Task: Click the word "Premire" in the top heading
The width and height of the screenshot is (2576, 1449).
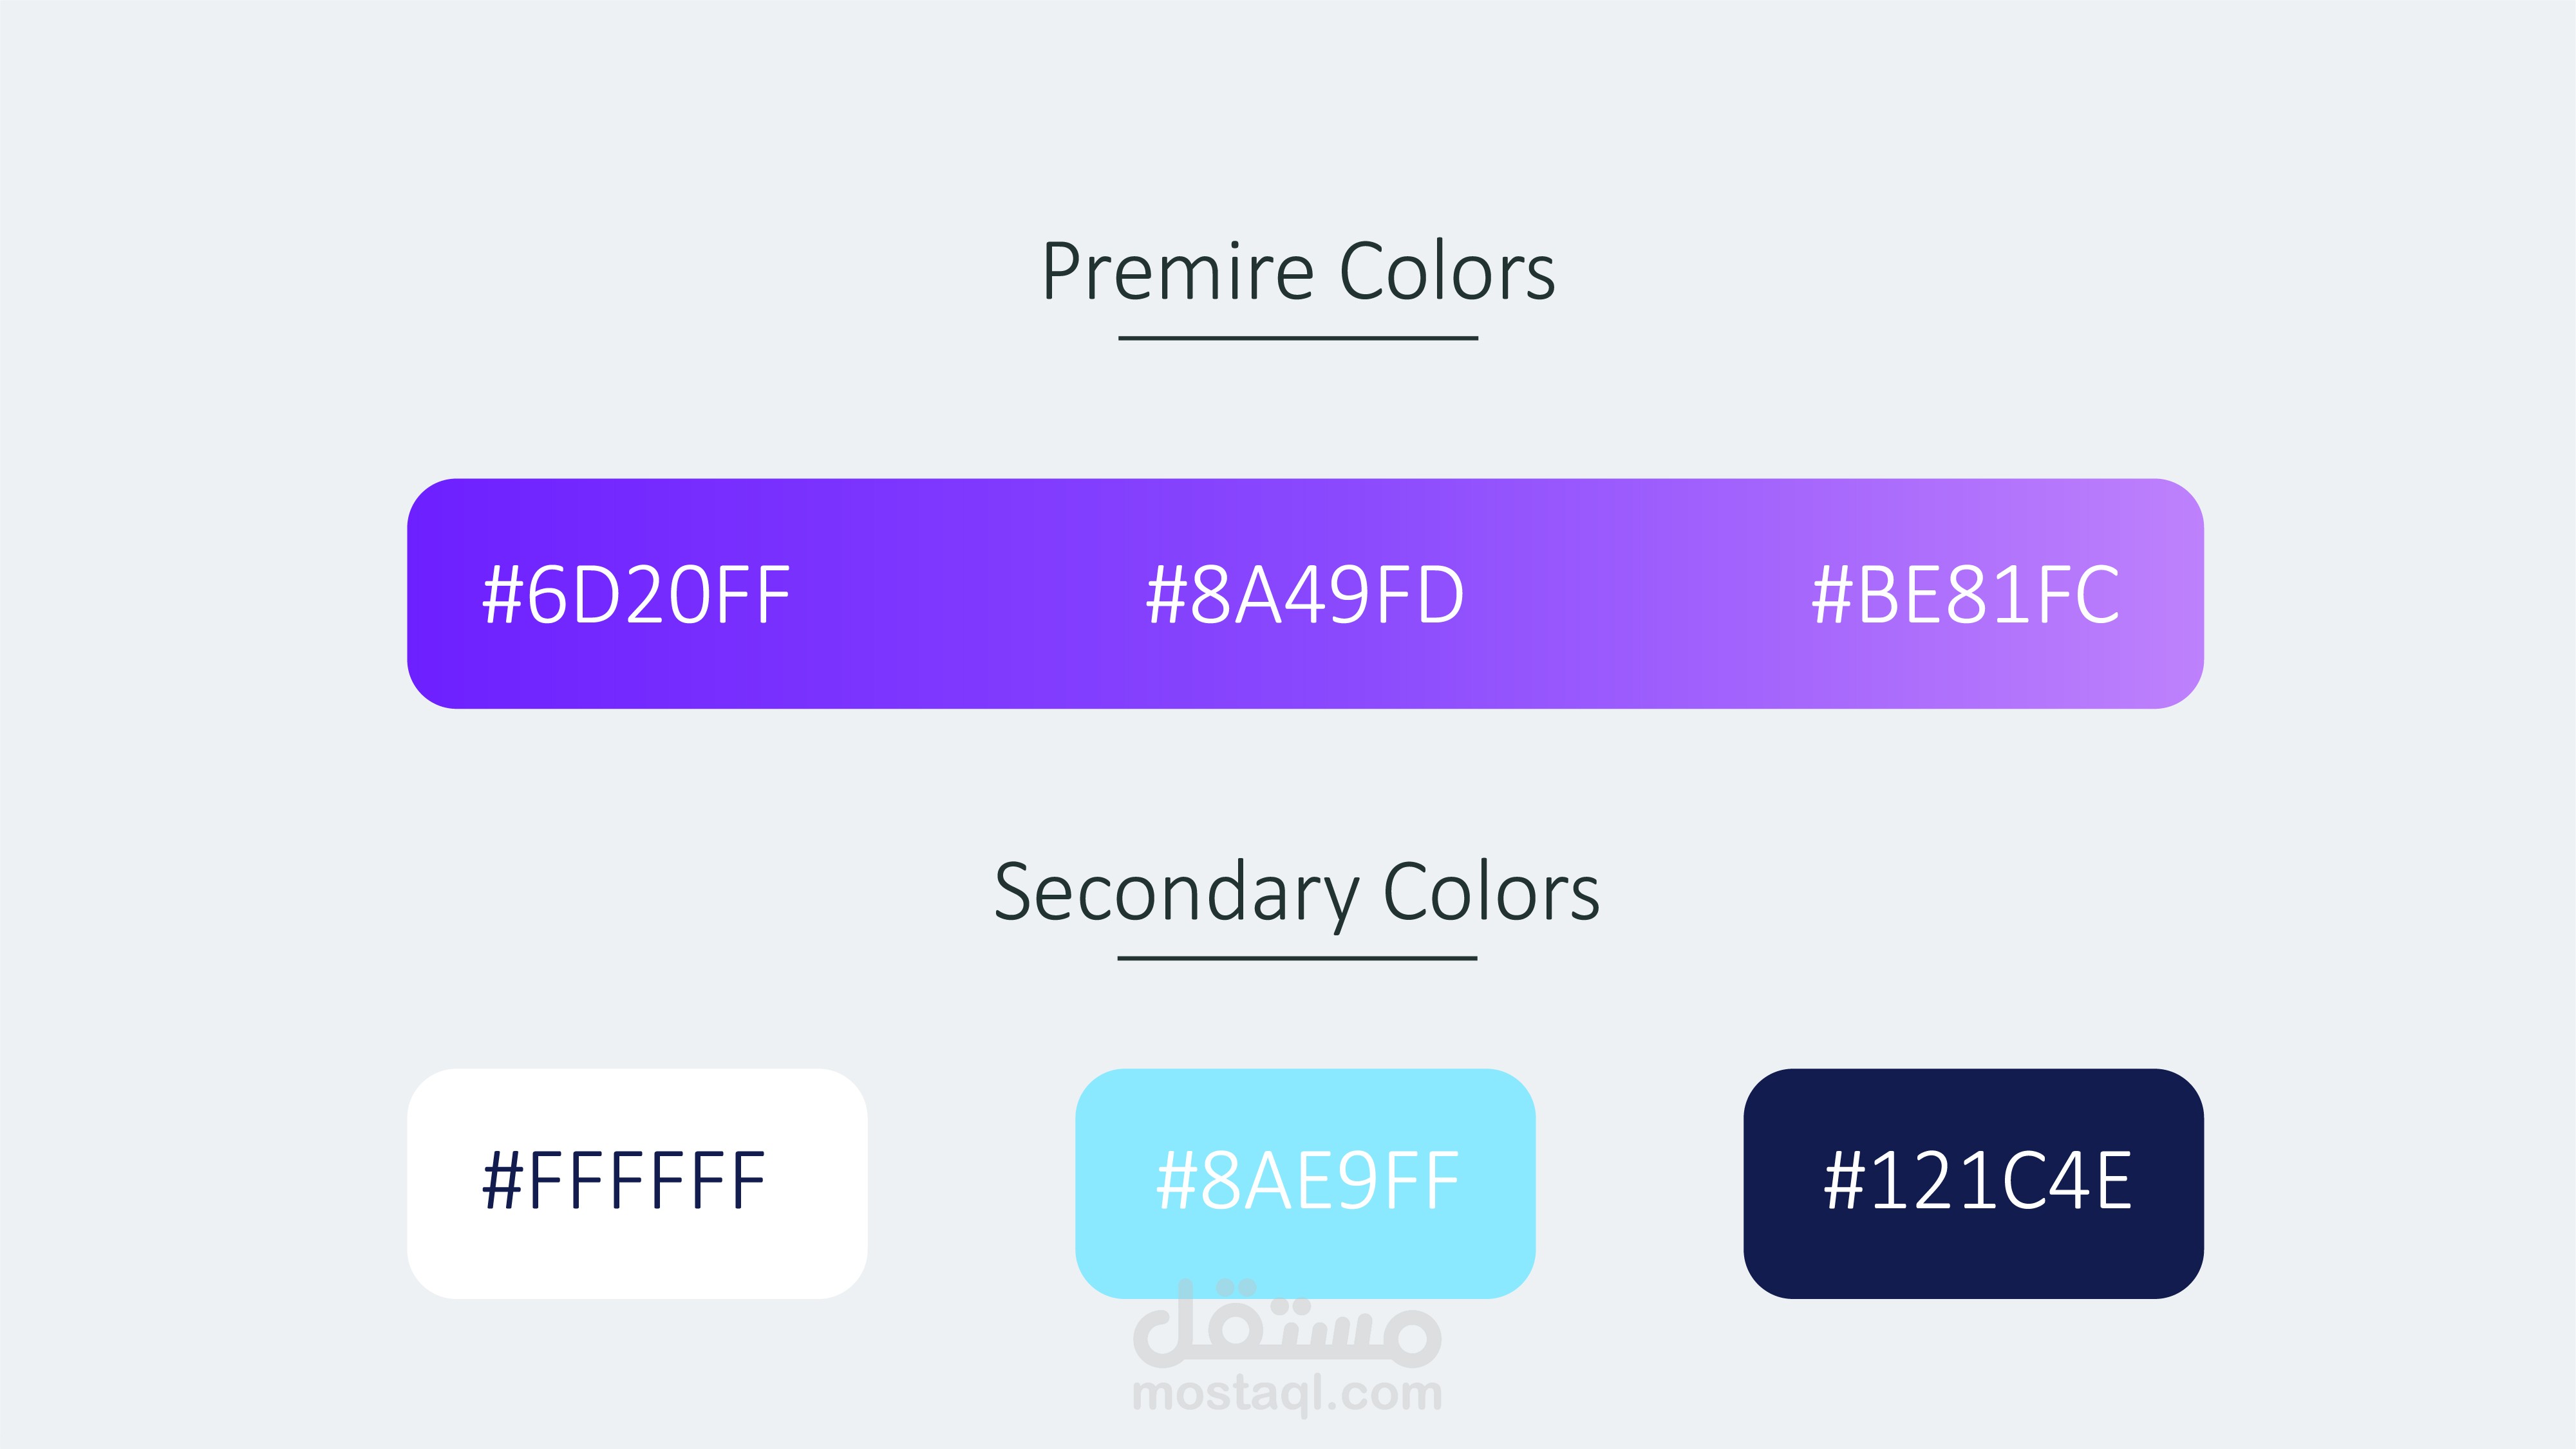Action: point(1177,272)
